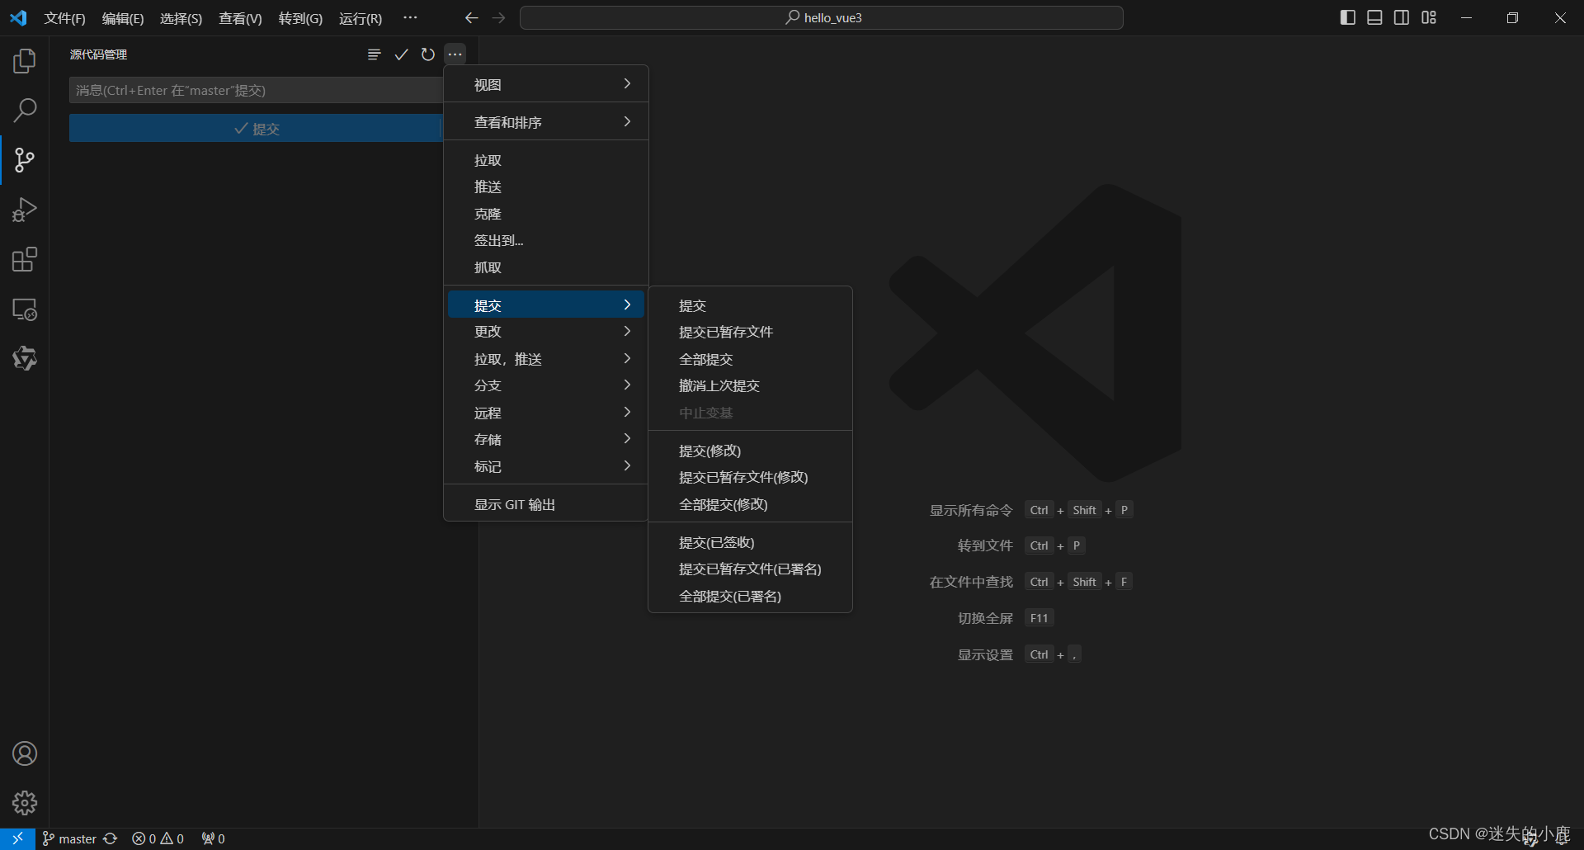Click the hello_vue3 command center search box

(x=822, y=18)
